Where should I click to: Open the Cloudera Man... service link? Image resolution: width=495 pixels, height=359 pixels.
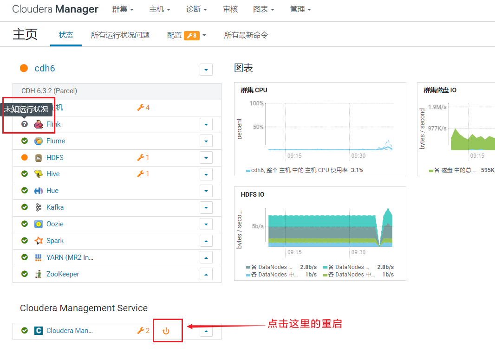pyautogui.click(x=70, y=331)
